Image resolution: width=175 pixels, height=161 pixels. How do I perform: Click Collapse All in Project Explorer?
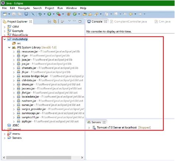pos(49,22)
